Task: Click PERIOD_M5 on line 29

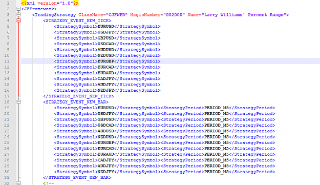Action: (217, 166)
